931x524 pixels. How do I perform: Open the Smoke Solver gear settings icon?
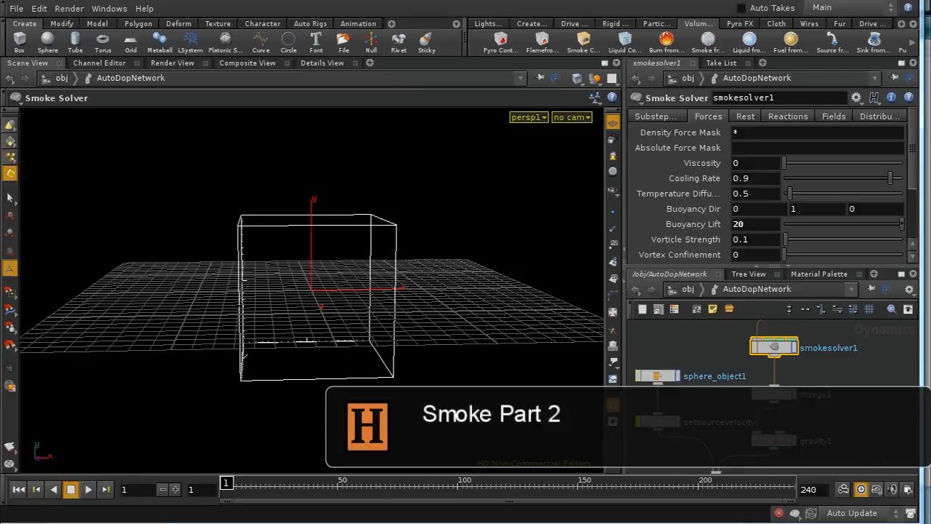point(856,97)
